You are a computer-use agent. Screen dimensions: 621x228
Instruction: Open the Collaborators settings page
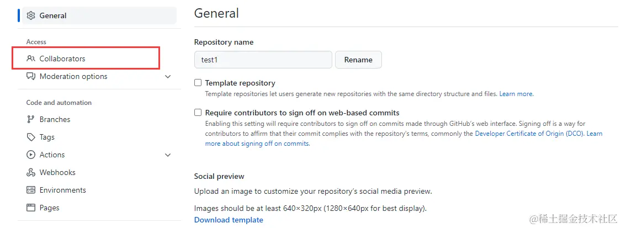click(x=62, y=59)
